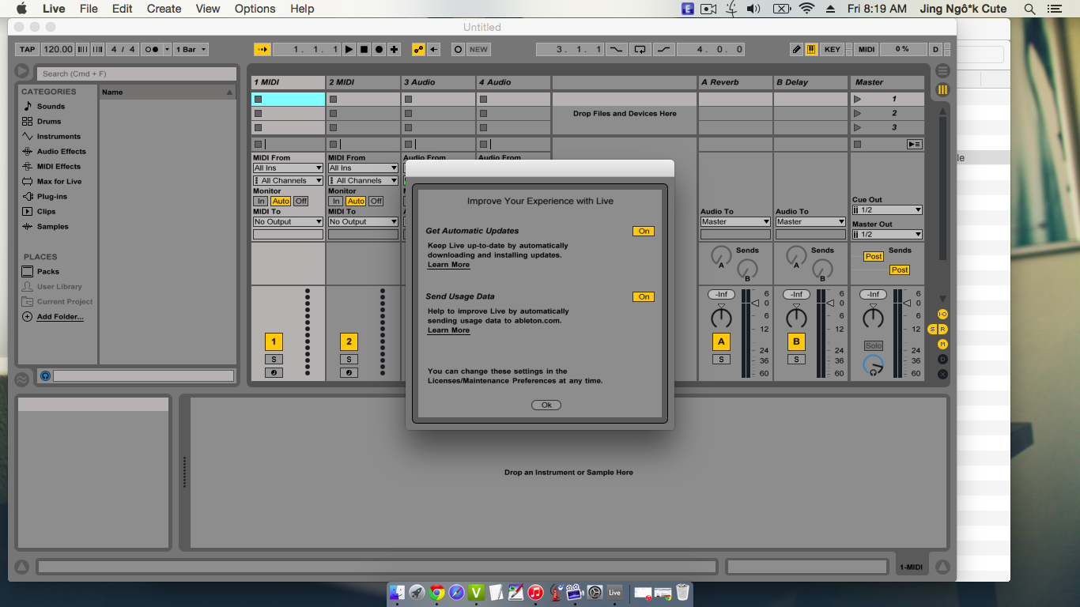Click the Session Record circle button
The image size is (1080, 607).
[x=458, y=49]
